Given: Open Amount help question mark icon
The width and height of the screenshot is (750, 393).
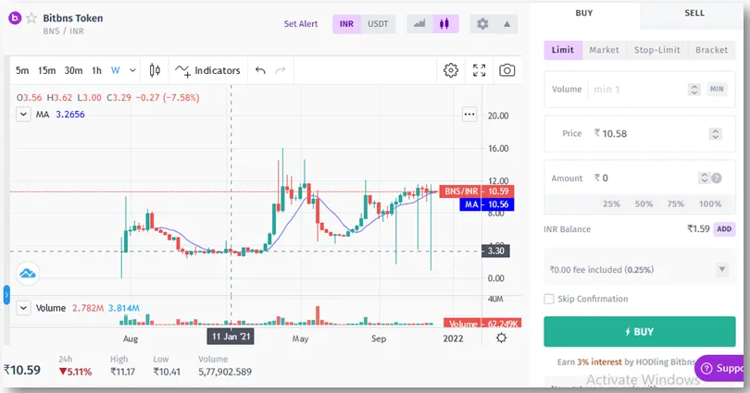Looking at the screenshot, I should (x=717, y=178).
